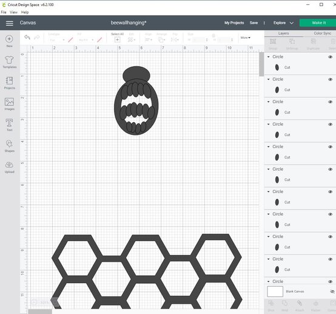Viewport: 336px width, 314px height.
Task: Click the Weld icon at panel bottom
Action: [x=284, y=303]
